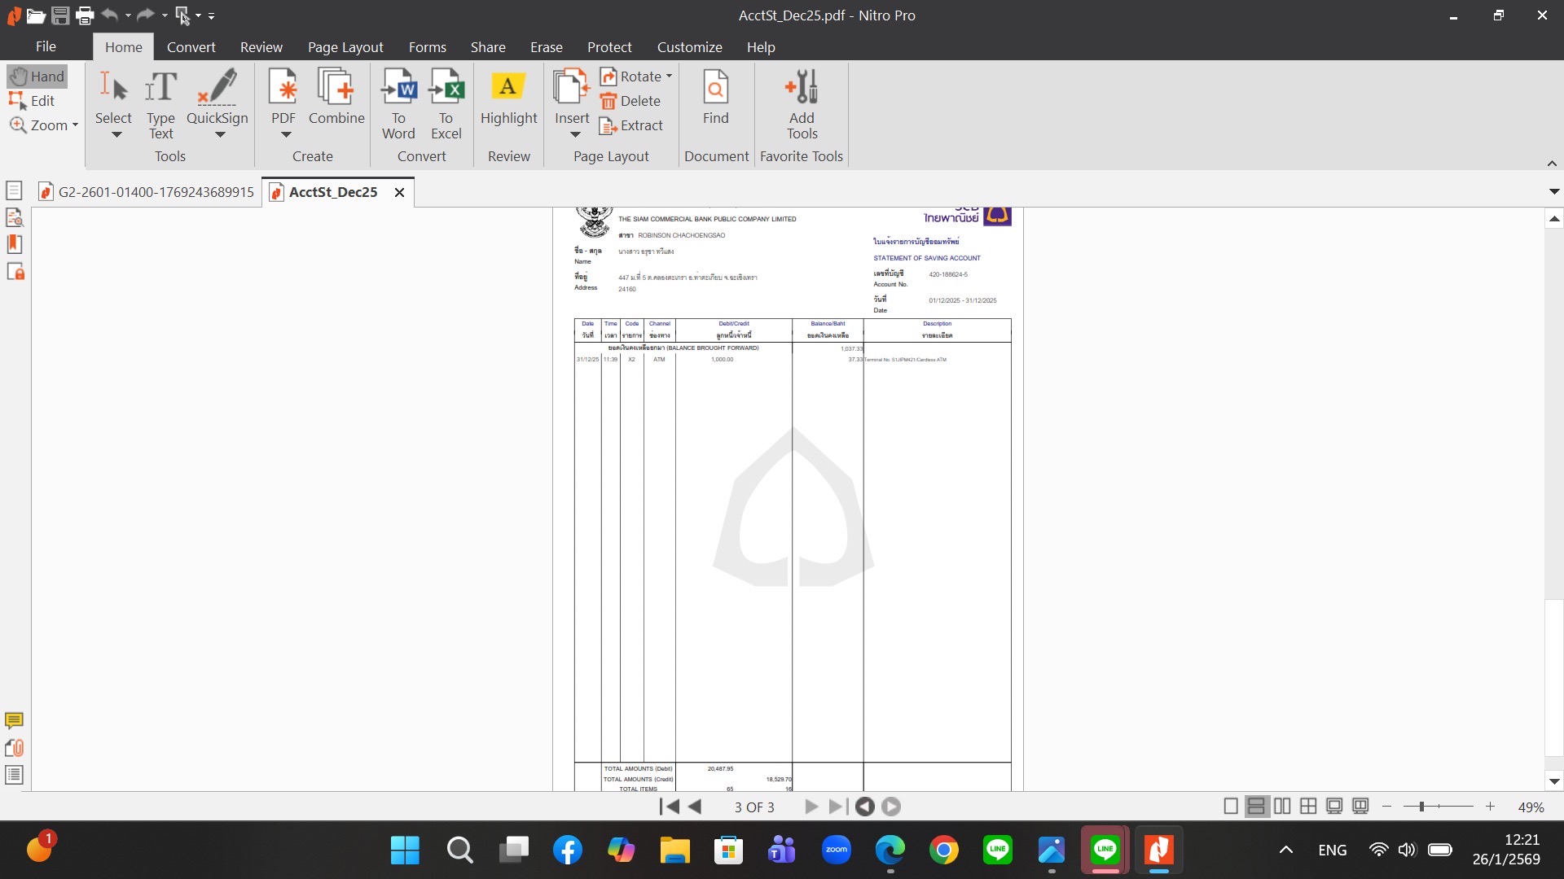Toggle the Hand tool
This screenshot has height=879, width=1564.
click(37, 77)
